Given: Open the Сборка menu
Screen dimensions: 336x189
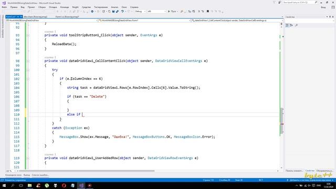Looking at the screenshot, I should (42, 7).
